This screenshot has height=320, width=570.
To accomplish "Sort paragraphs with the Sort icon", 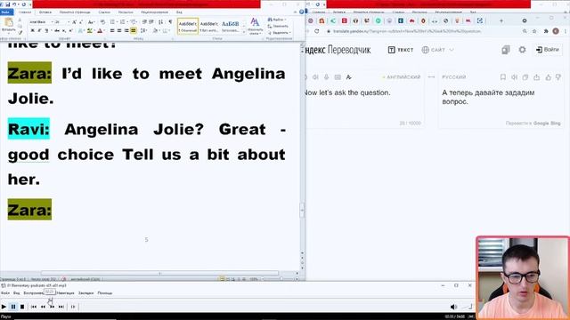I will click(x=160, y=22).
